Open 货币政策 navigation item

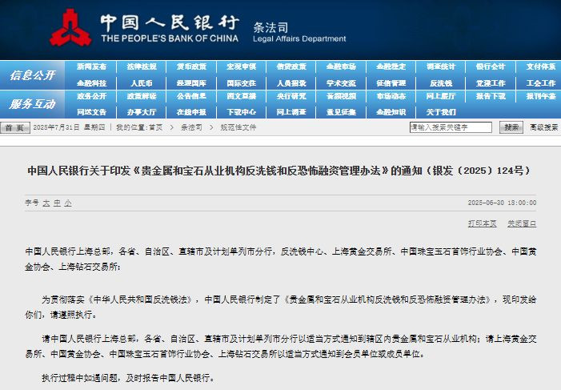coord(191,66)
